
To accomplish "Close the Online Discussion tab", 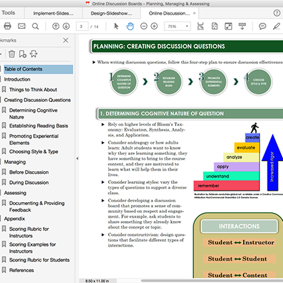I will (194, 13).
